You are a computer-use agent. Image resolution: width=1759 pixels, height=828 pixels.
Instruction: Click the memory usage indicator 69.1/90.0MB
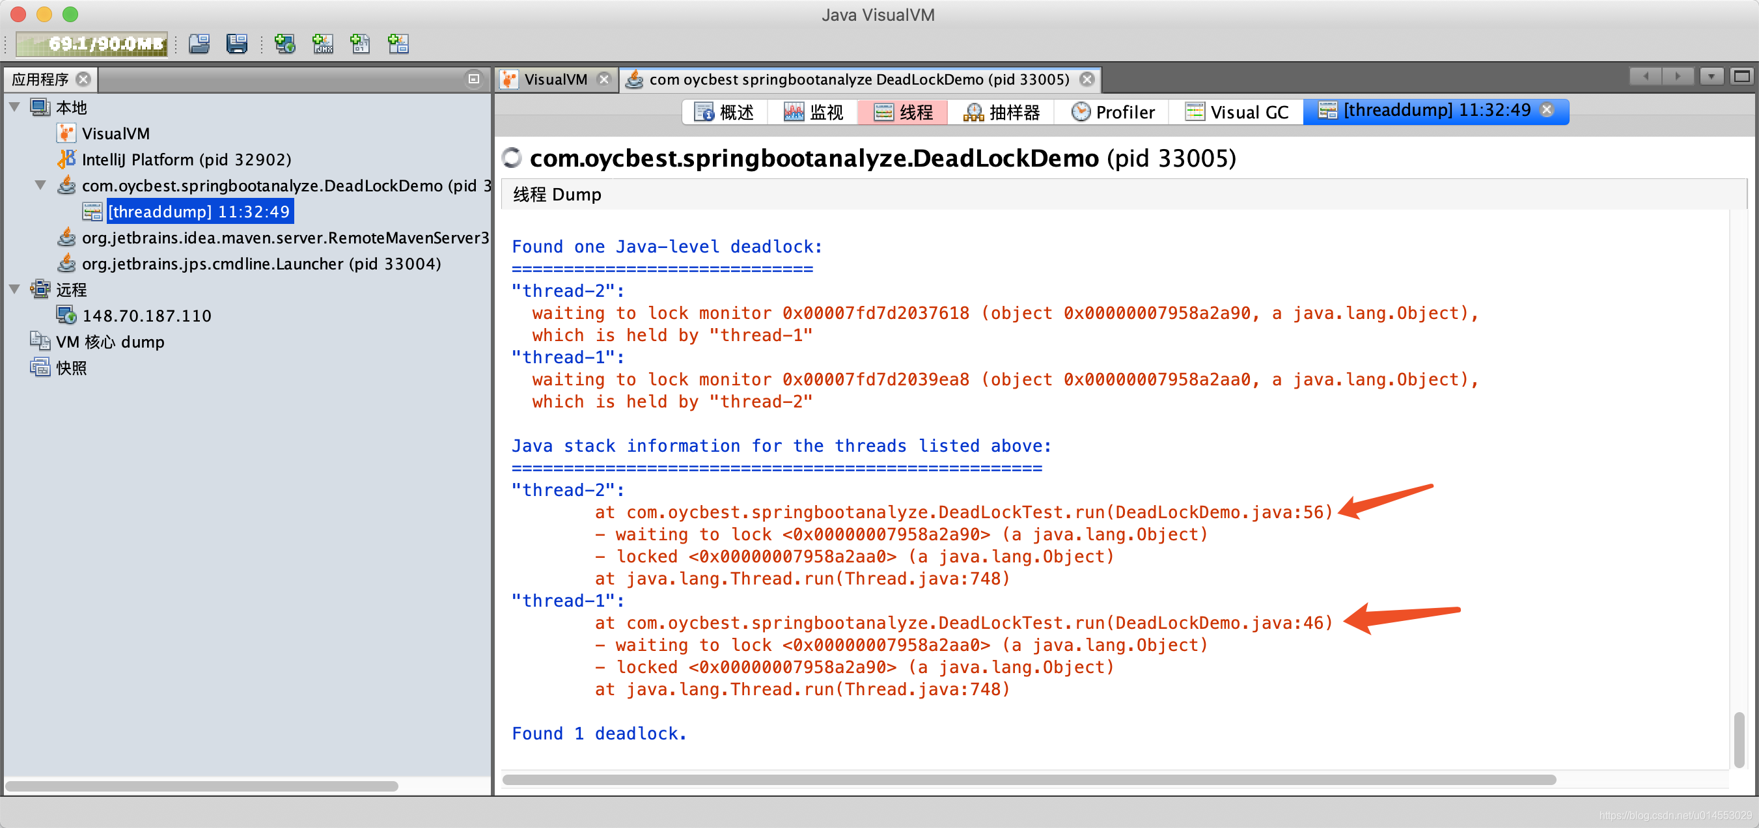(x=92, y=44)
